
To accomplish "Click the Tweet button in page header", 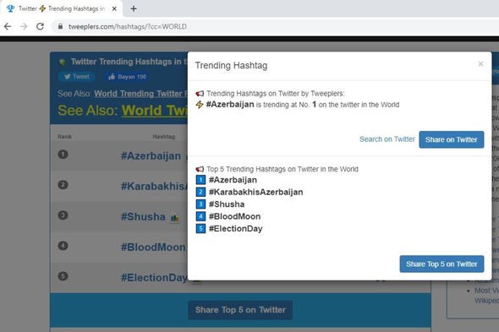I will tap(77, 77).
